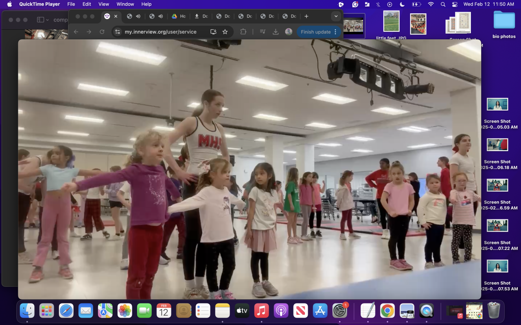Open media controls icon in Chrome toolbar

click(x=263, y=32)
